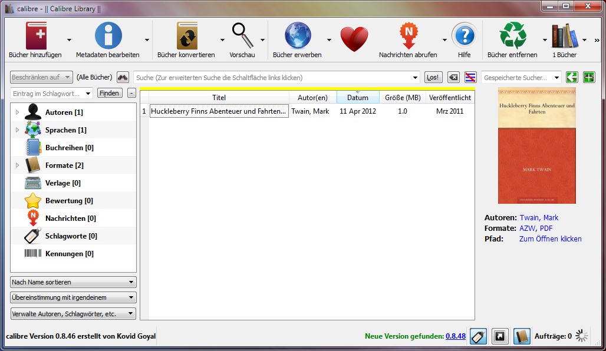
Task: Toggle search highlighting flag icon
Action: tap(470, 77)
